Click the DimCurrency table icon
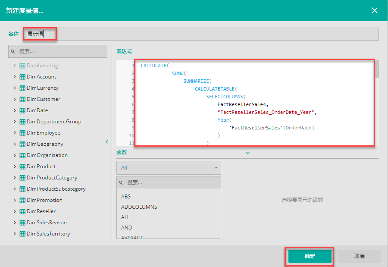The image size is (388, 267). 22,88
